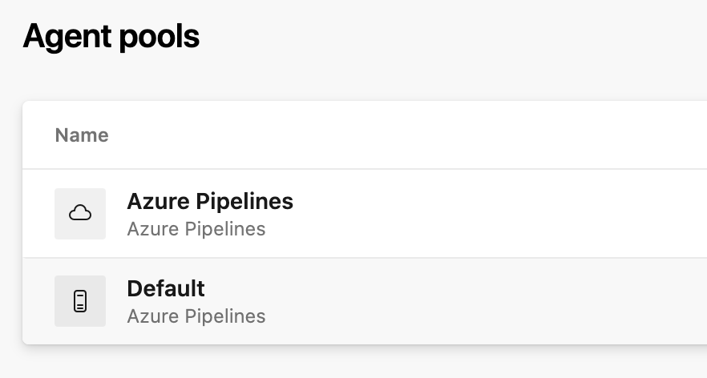Sort pools by the Name column header
Image resolution: width=707 pixels, height=378 pixels.
pyautogui.click(x=82, y=135)
